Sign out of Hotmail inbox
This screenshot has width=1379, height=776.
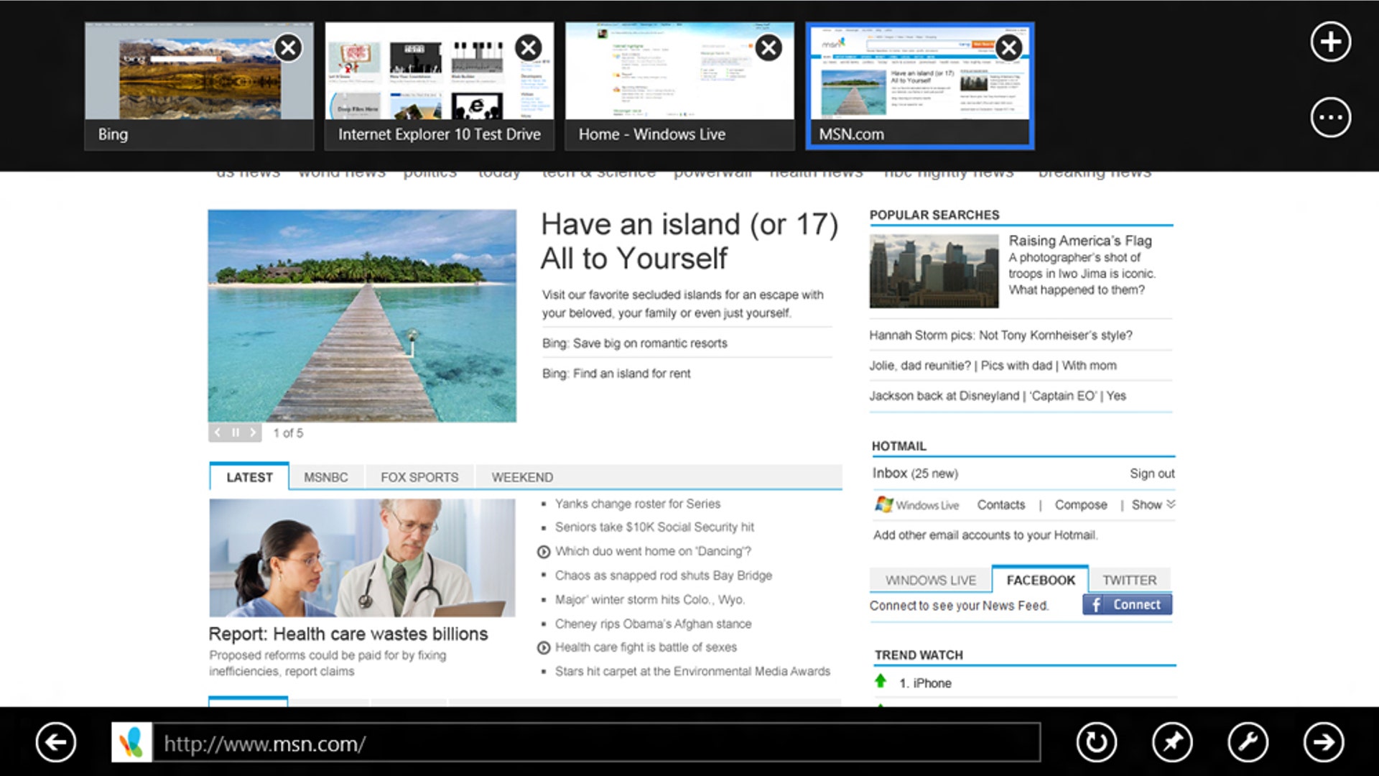click(1152, 473)
